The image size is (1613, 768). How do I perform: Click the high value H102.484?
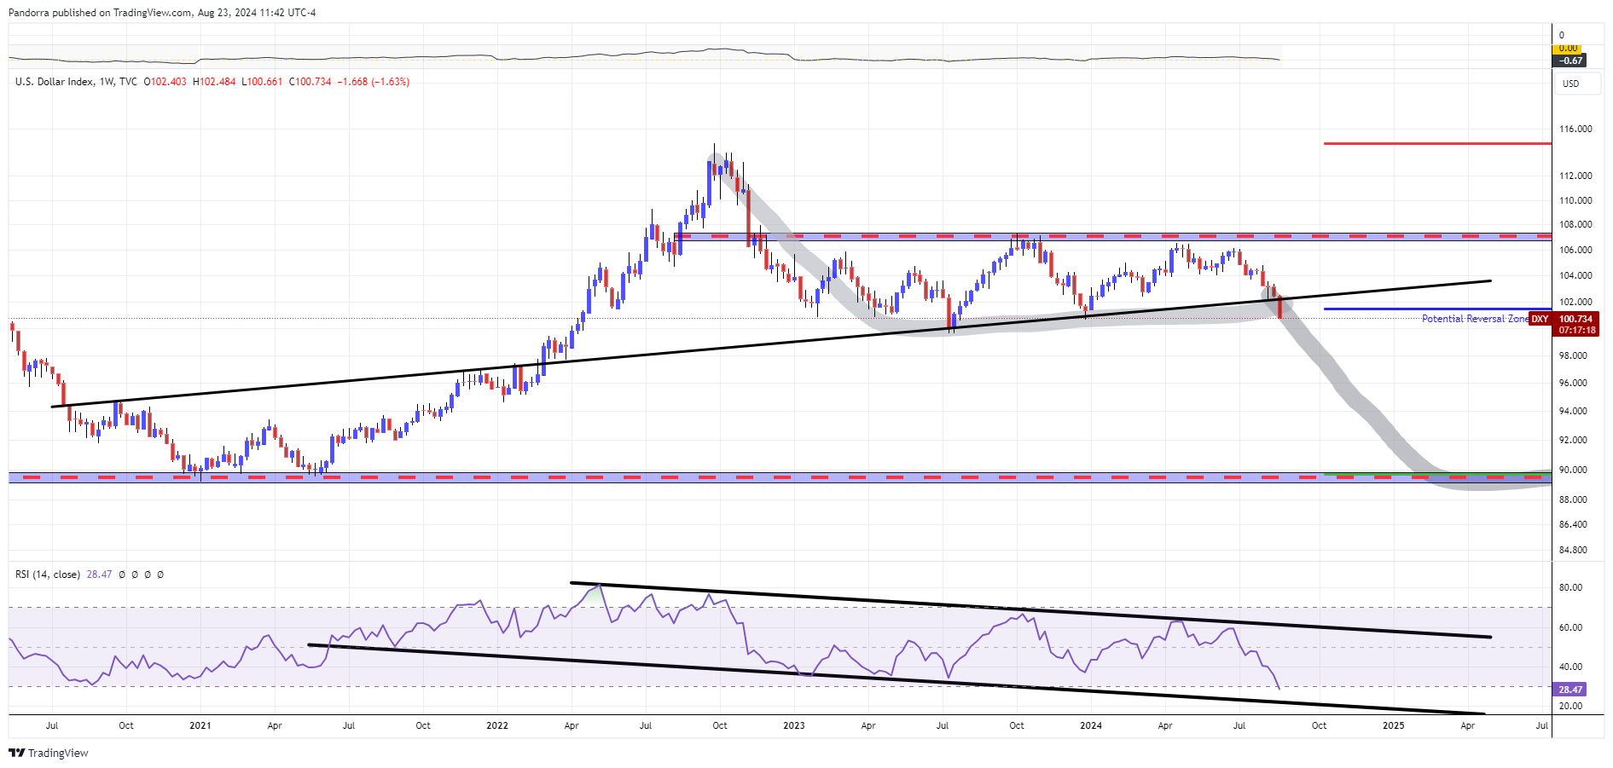[214, 82]
